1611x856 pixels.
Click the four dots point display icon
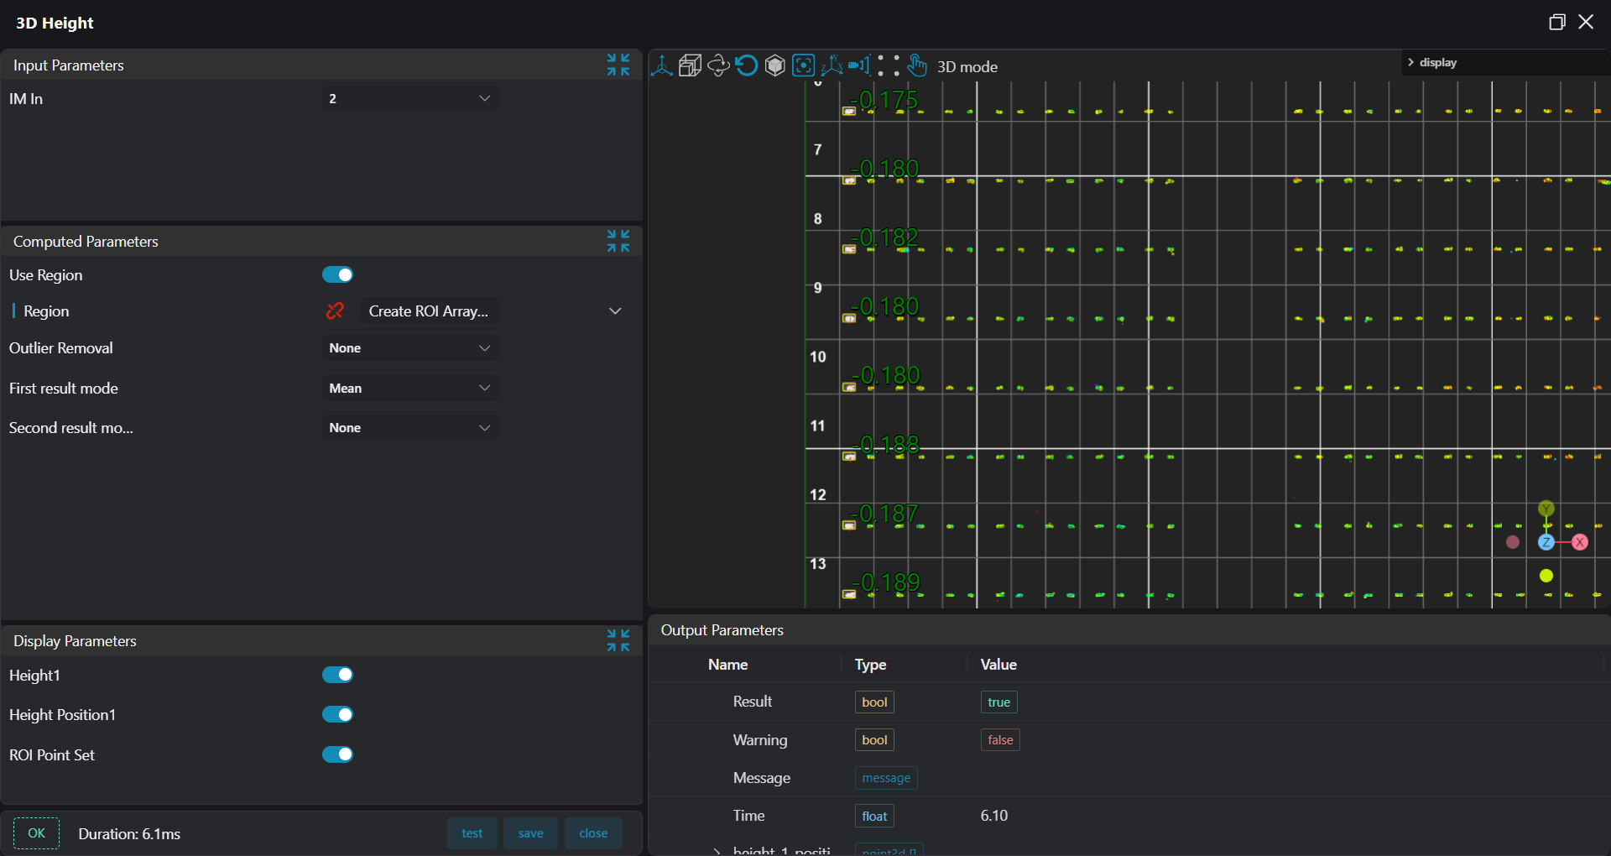tap(889, 65)
